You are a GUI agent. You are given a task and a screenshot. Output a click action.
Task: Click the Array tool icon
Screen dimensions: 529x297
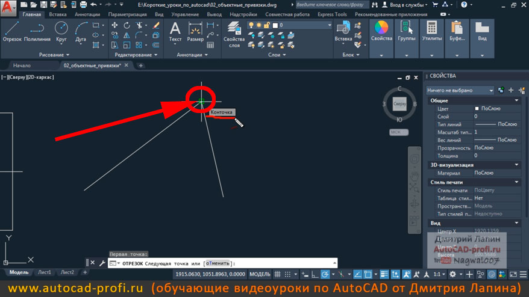click(x=139, y=44)
